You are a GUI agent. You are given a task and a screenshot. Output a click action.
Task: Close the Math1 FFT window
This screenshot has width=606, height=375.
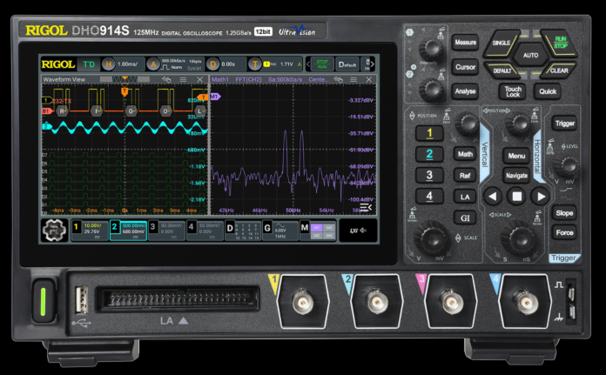click(x=369, y=79)
